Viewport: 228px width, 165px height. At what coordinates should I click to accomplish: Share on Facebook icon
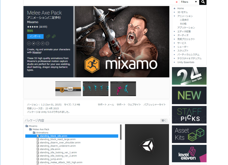pos(38,44)
